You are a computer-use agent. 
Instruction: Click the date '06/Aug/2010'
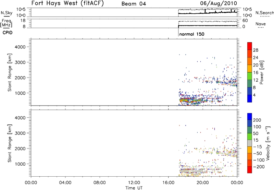[x=219, y=3]
